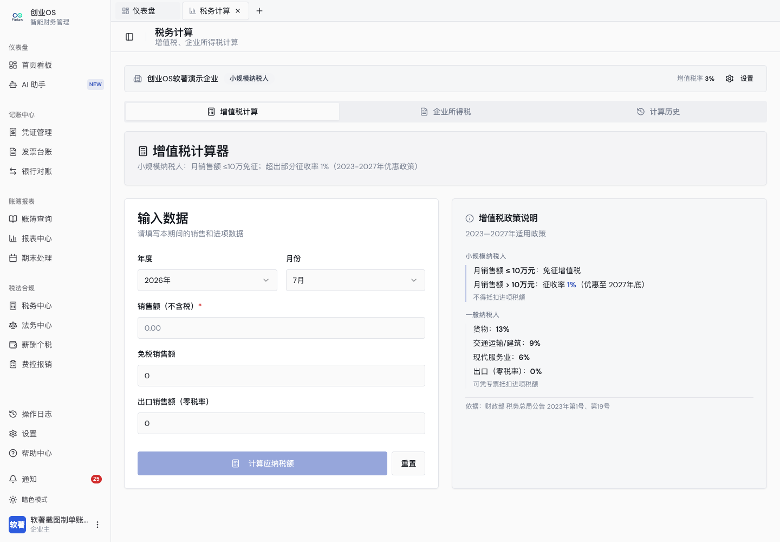Open 发票台账 invoice ledger
The height and width of the screenshot is (542, 780).
(x=55, y=152)
